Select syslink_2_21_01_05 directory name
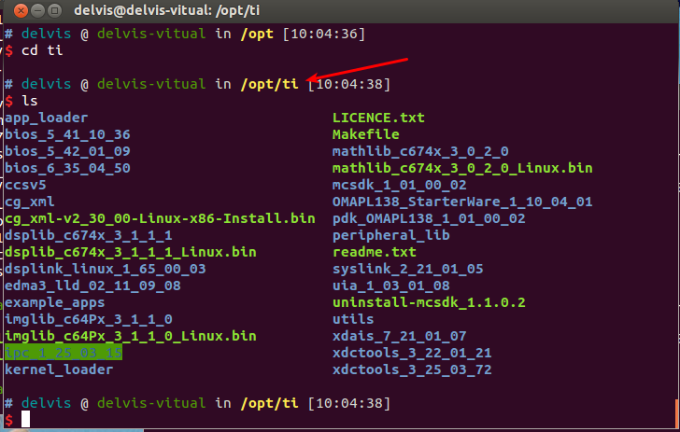This screenshot has height=432, width=680. click(407, 269)
